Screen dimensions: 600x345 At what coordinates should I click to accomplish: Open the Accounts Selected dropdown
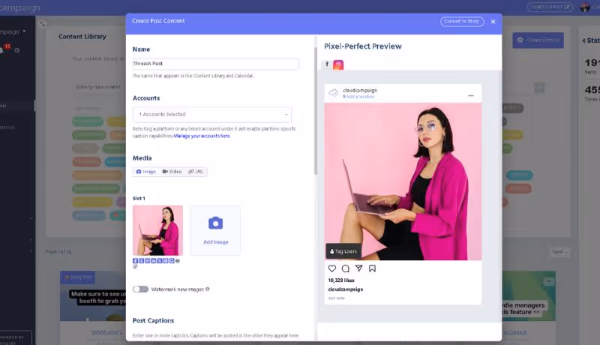(212, 114)
